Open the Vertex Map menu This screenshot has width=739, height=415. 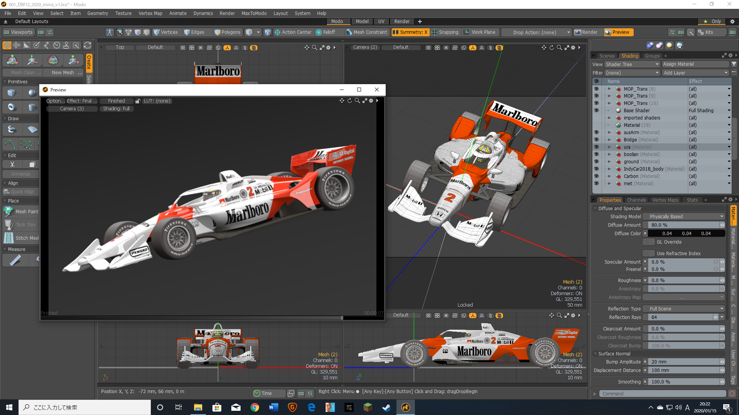pyautogui.click(x=150, y=13)
